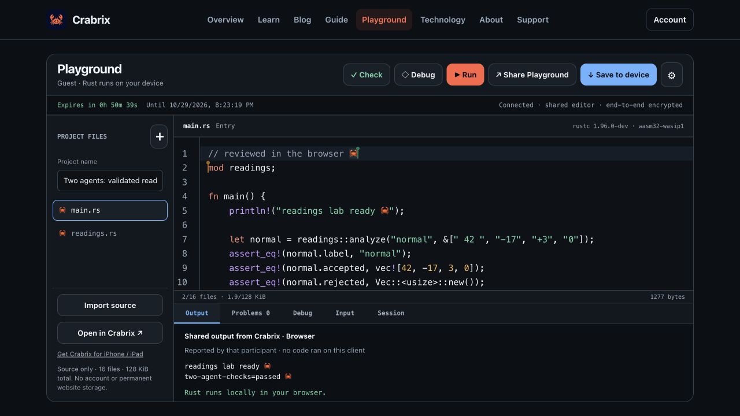
Task: Navigate to the About page
Action: click(x=491, y=20)
